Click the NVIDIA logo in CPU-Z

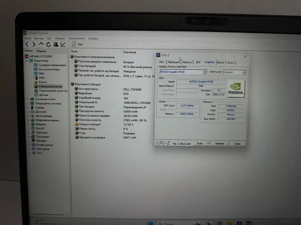tap(236, 89)
